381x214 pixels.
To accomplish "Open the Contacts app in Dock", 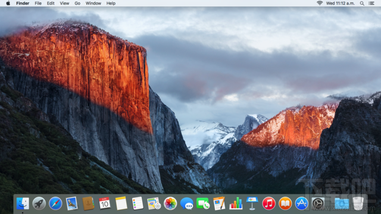I will point(88,203).
